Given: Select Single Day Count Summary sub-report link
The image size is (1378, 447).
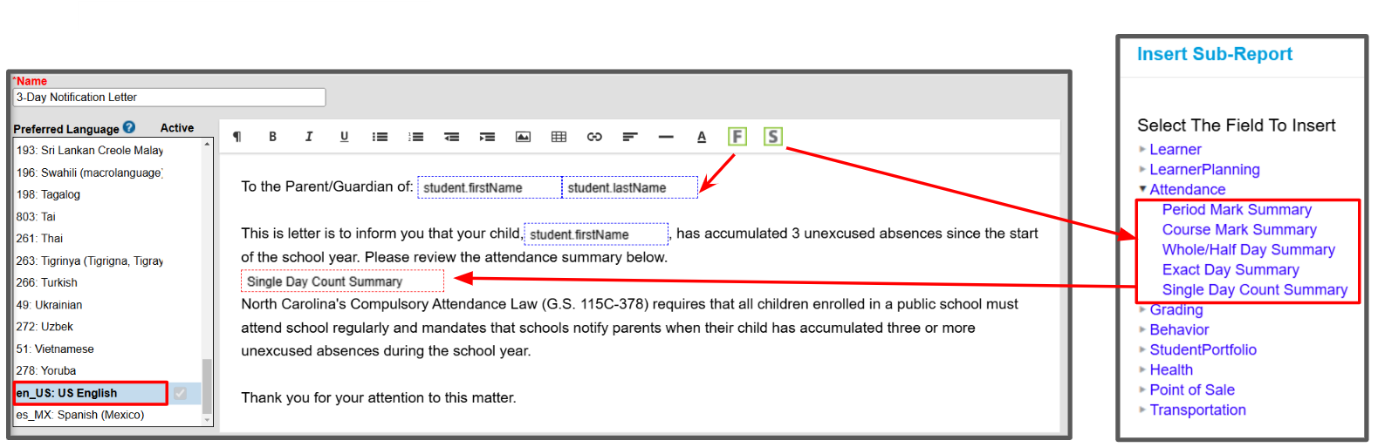Looking at the screenshot, I should pyautogui.click(x=1254, y=290).
